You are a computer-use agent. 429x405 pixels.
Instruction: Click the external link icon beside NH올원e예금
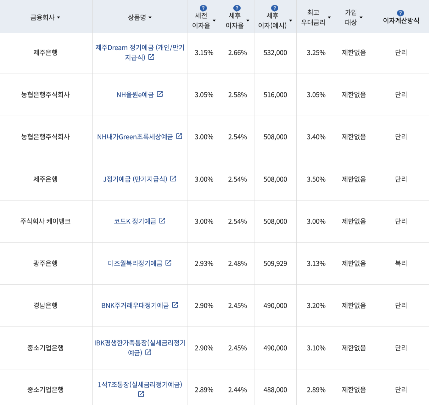click(x=160, y=94)
